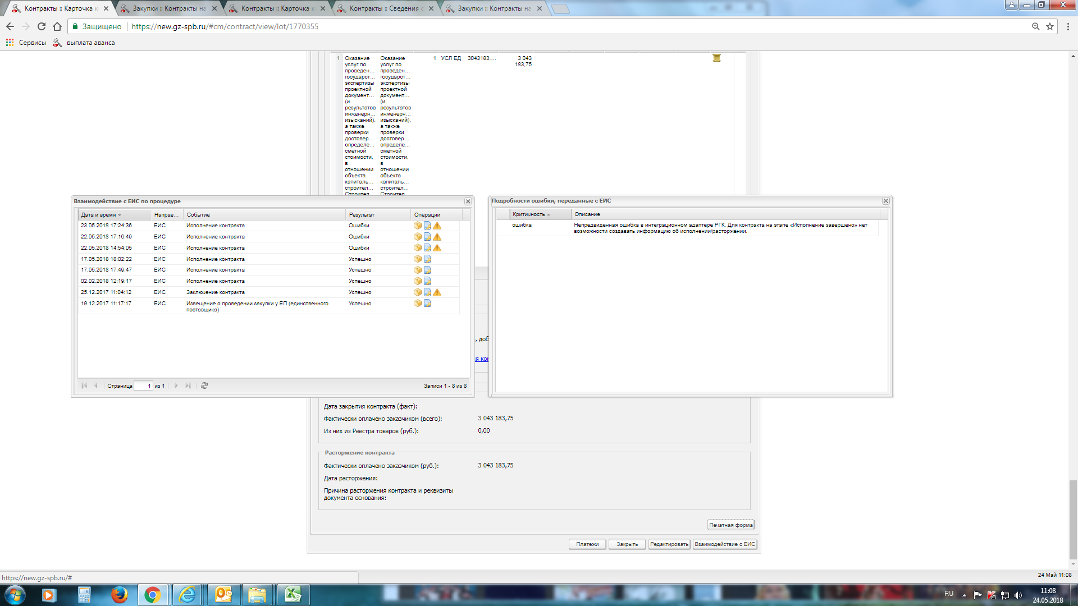Click 'Взаимодействие с ЕИС' button
The width and height of the screenshot is (1078, 606).
pos(725,544)
